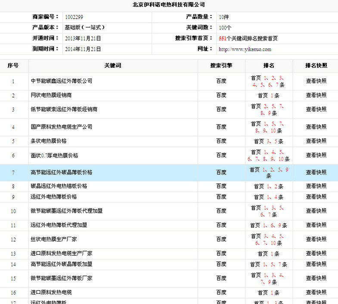Open 查看快照 for 高节能远红外碳晶薄板加盟
The width and height of the screenshot is (338, 304).
316,264
